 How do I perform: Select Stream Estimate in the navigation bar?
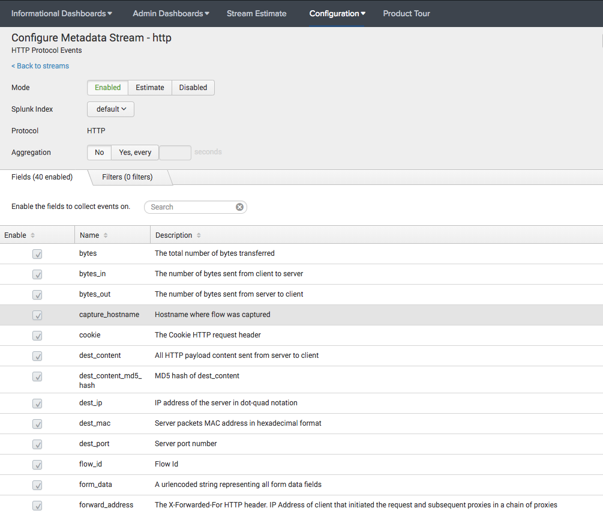(x=256, y=13)
